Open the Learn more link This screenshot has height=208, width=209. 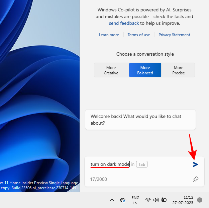click(109, 35)
